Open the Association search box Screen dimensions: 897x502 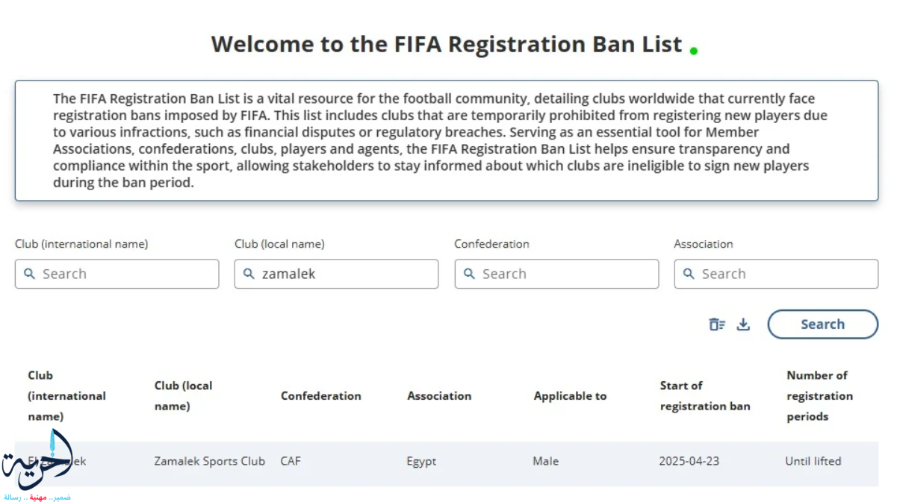click(776, 274)
